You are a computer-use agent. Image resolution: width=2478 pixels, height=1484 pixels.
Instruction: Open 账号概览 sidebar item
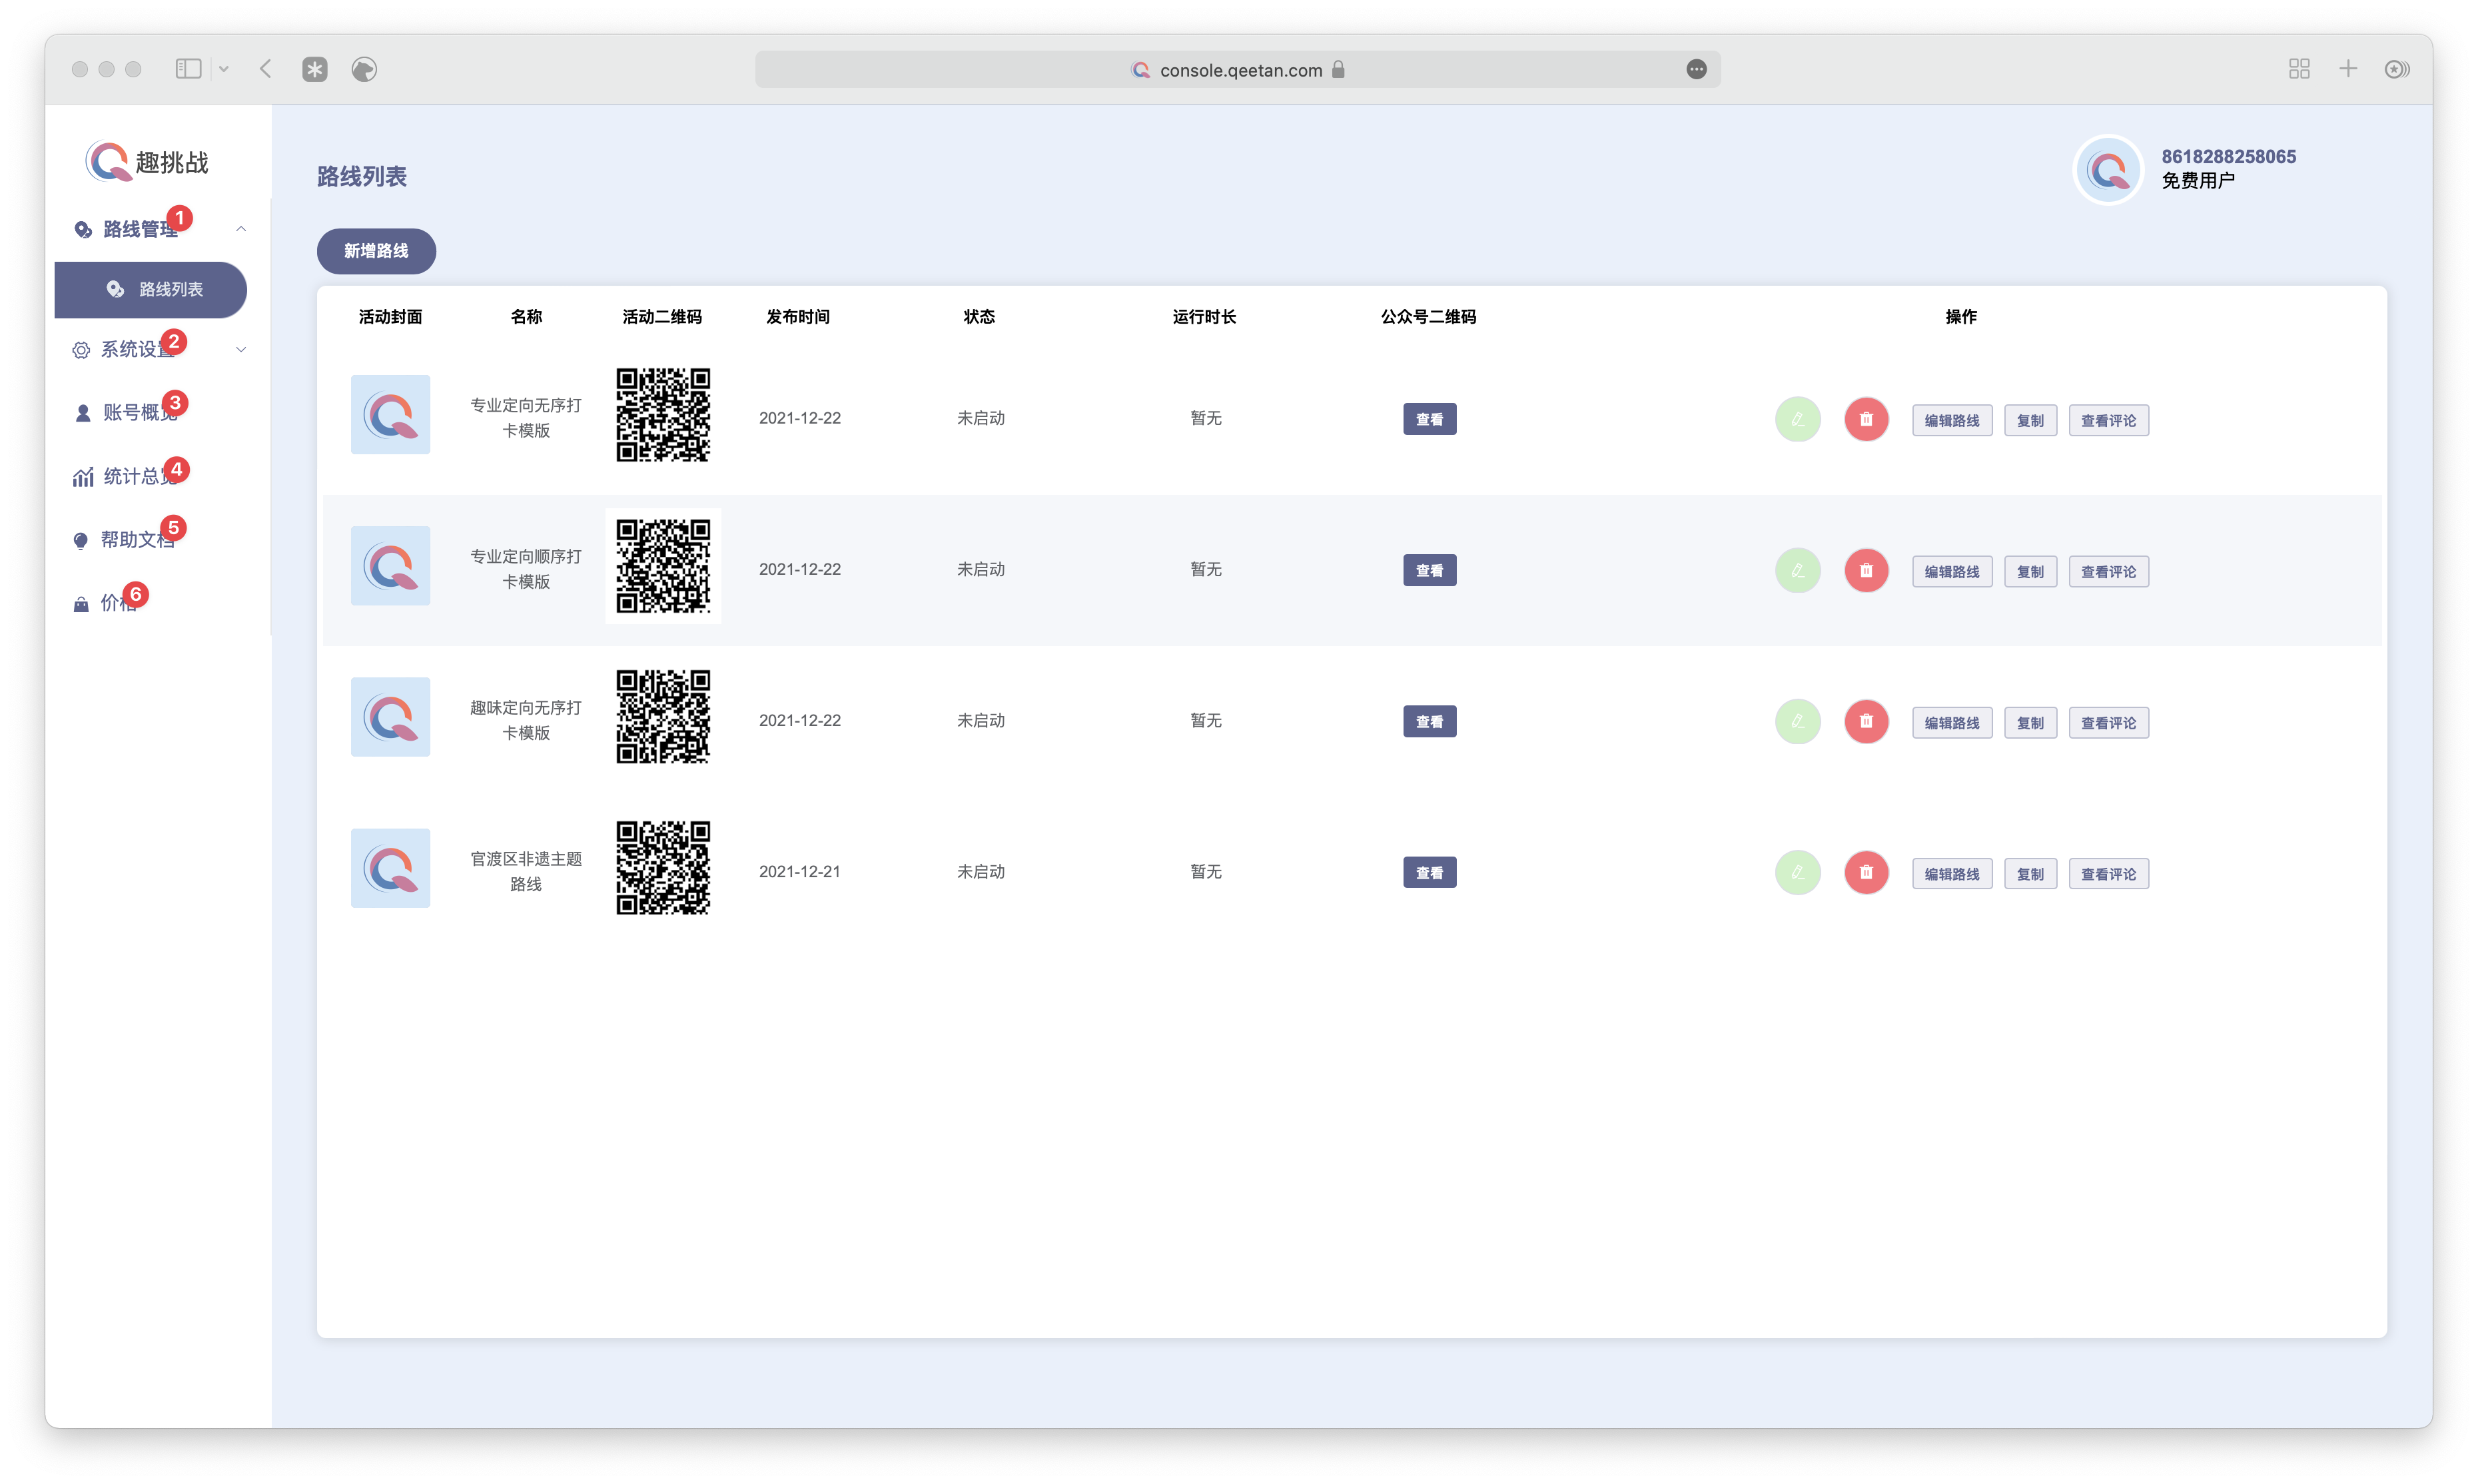point(138,412)
